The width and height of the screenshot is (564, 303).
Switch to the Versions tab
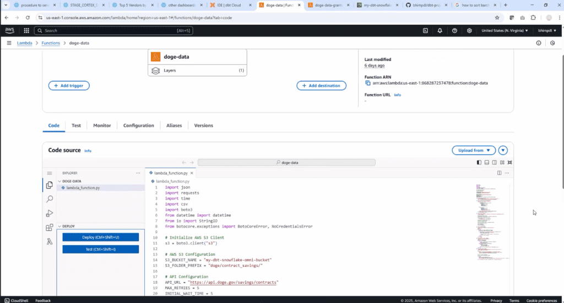(x=204, y=125)
